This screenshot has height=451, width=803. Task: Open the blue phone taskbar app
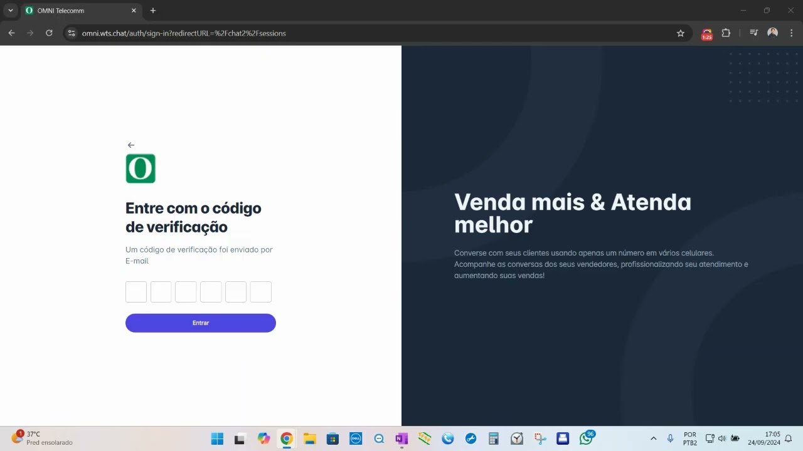point(447,438)
